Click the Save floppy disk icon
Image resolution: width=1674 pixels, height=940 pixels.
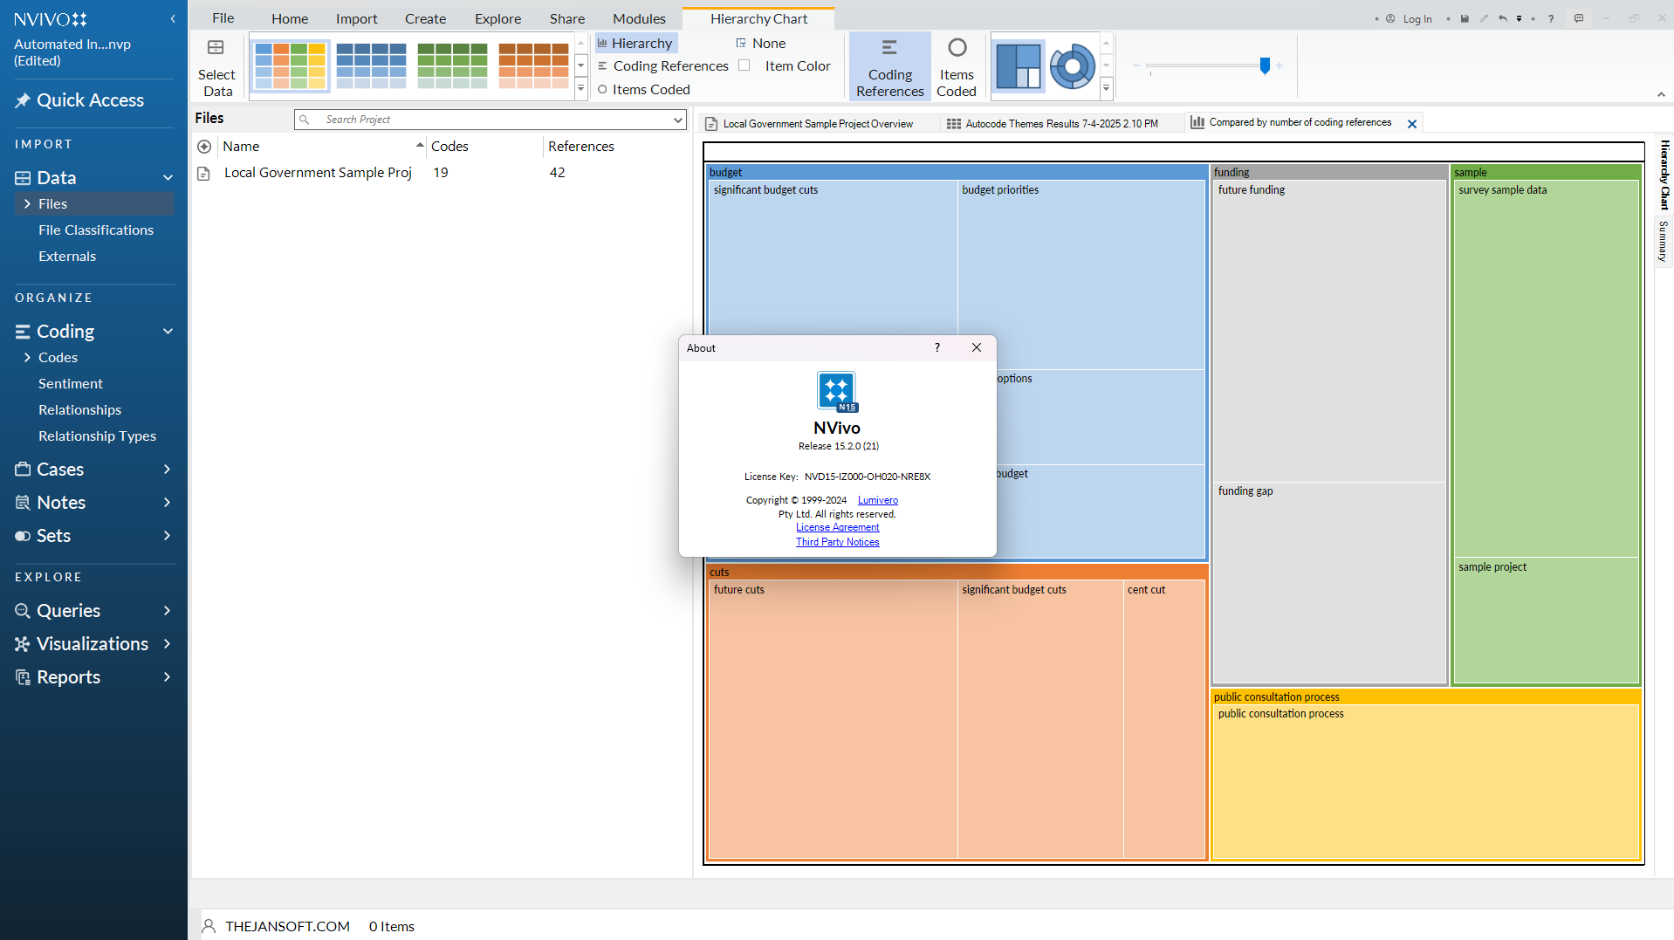(x=1465, y=18)
